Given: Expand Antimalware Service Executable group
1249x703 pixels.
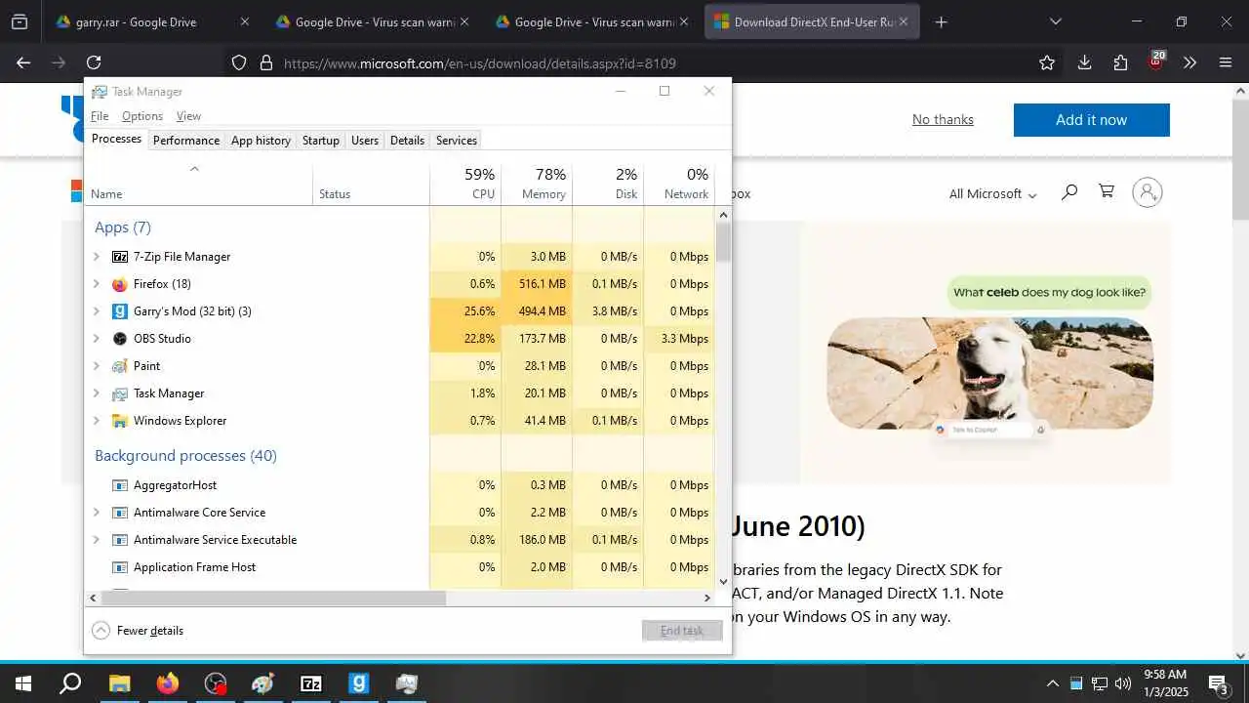Looking at the screenshot, I should coord(96,540).
